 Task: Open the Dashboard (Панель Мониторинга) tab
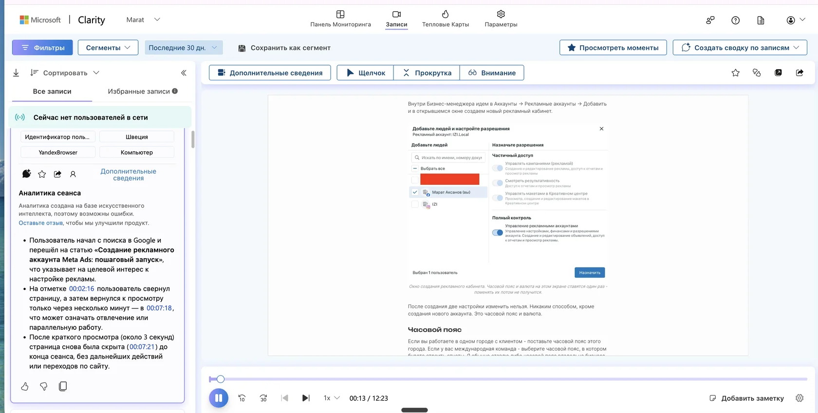click(x=340, y=19)
